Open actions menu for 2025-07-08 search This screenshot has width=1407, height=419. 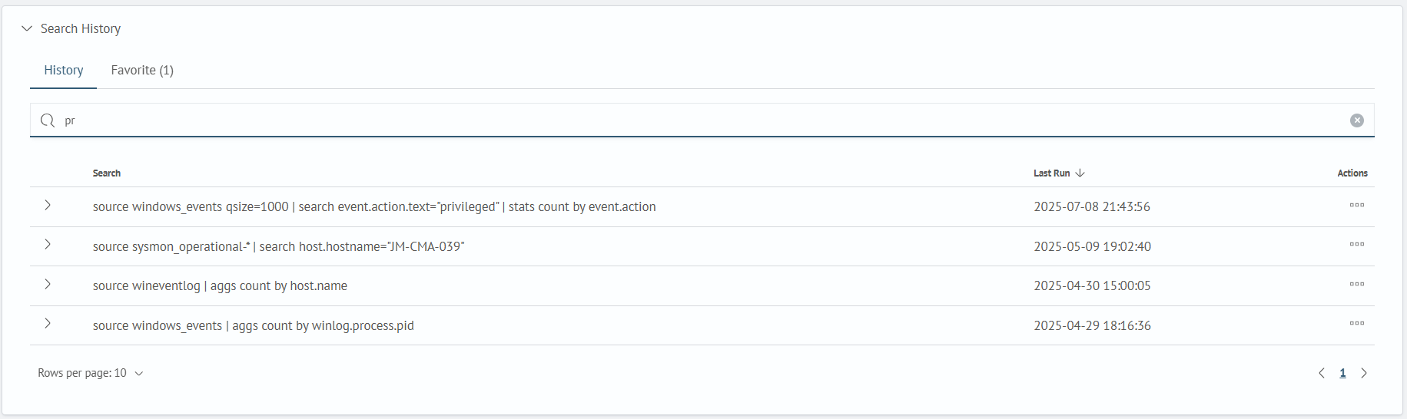tap(1357, 206)
